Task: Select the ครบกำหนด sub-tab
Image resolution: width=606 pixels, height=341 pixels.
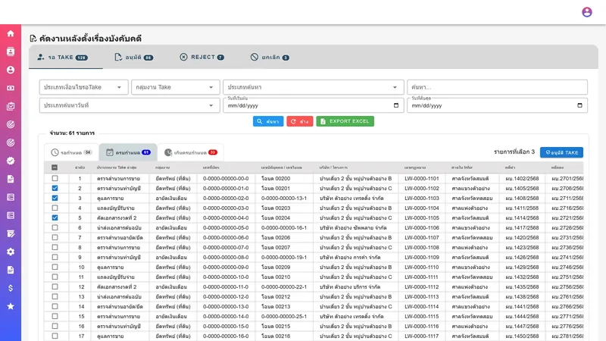Action: (x=128, y=152)
